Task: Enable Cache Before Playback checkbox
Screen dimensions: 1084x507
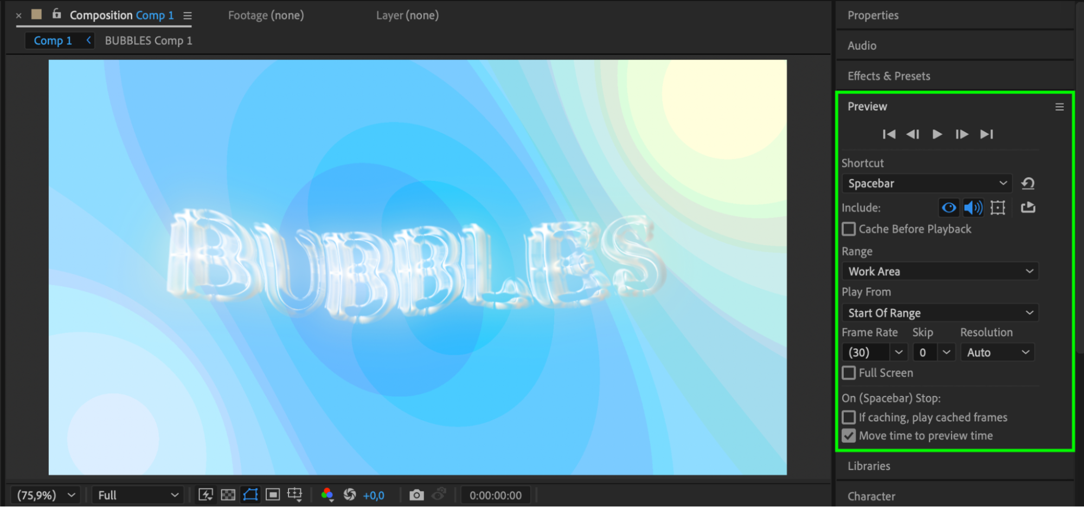Action: pos(849,229)
